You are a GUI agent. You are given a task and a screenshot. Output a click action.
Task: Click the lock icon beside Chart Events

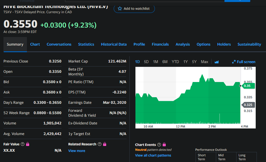(x=164, y=145)
